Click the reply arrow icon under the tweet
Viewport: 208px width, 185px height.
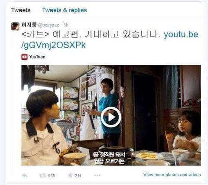click(25, 175)
